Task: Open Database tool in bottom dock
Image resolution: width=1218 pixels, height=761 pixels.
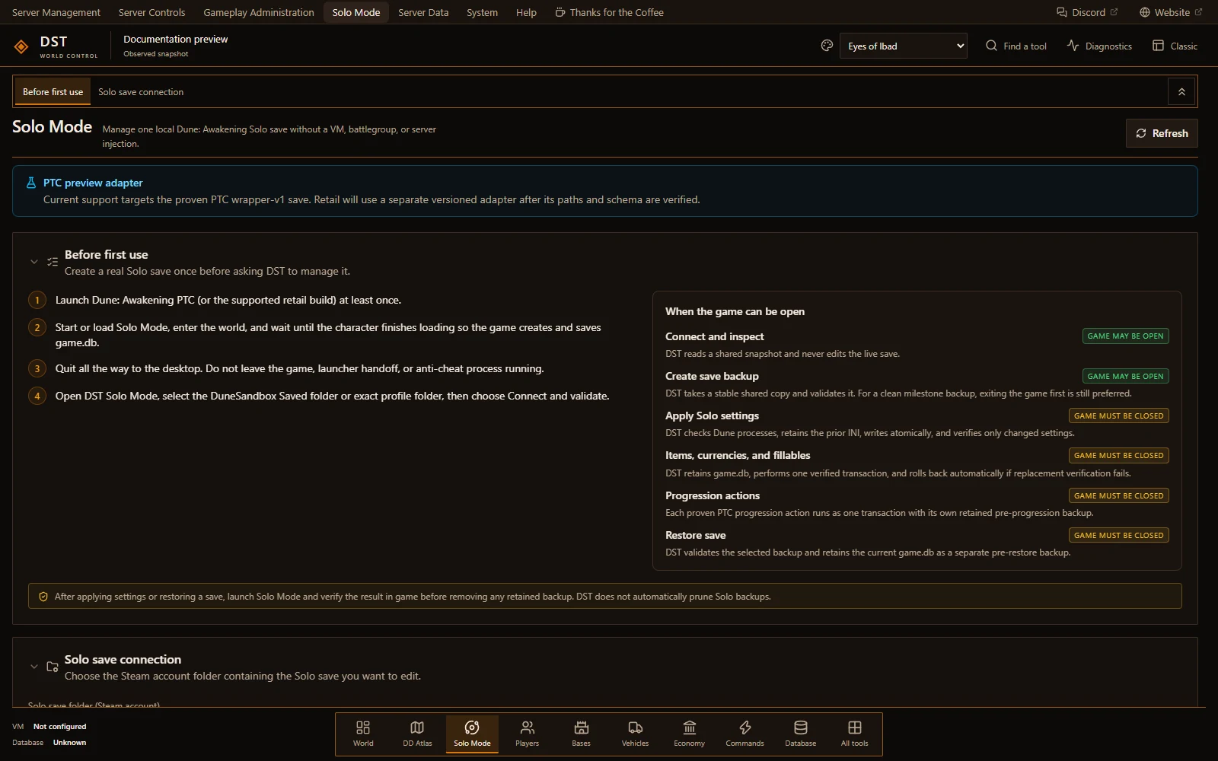Action: click(800, 734)
